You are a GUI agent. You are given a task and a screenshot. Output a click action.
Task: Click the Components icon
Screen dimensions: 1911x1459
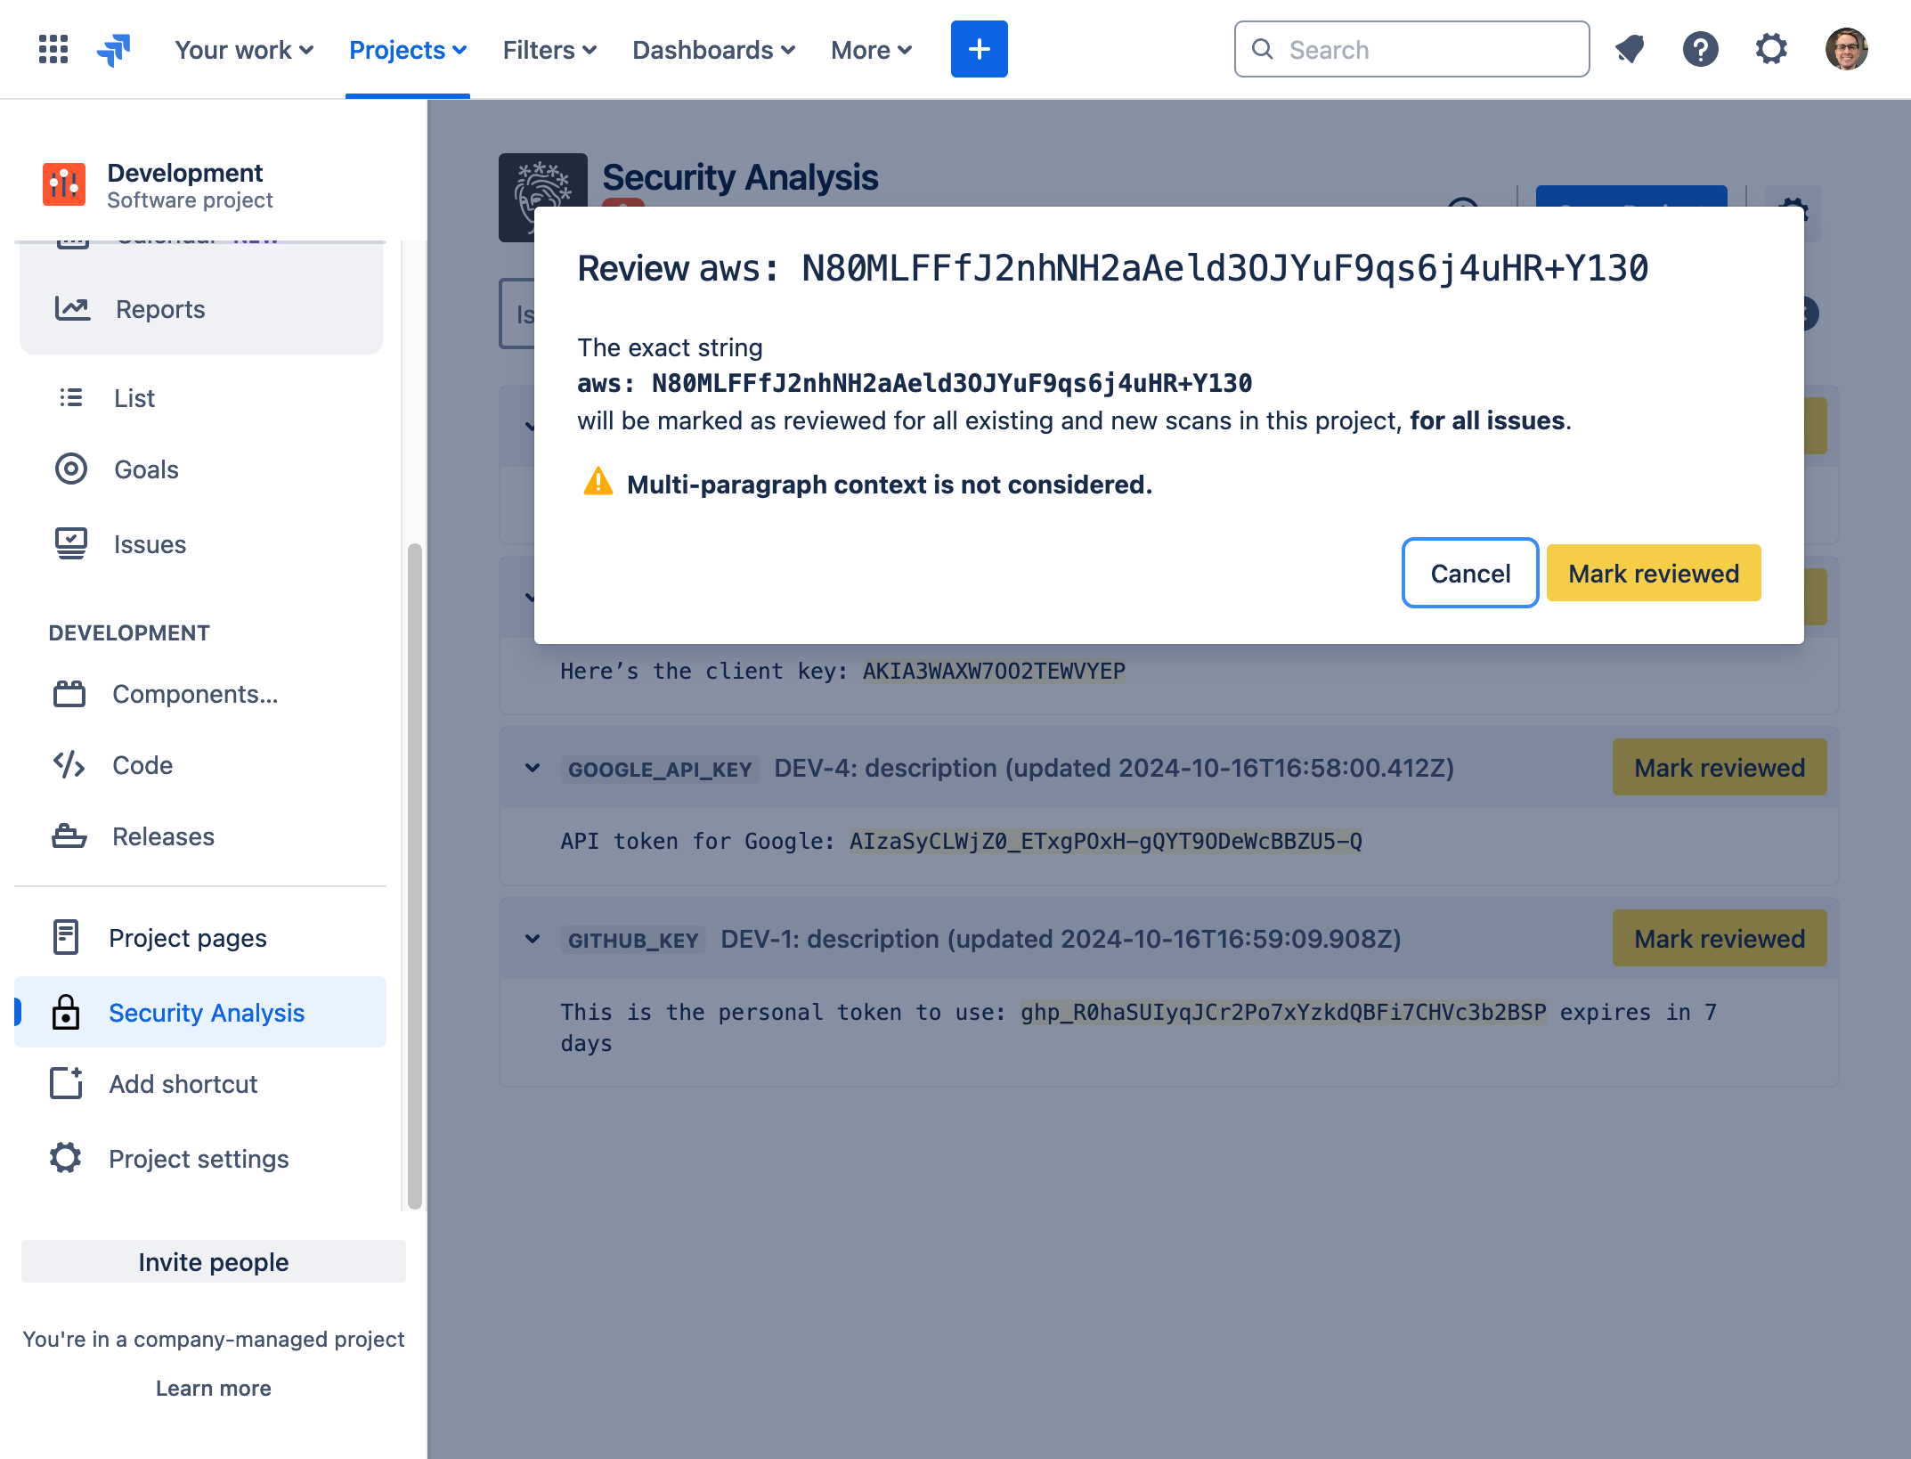point(69,693)
